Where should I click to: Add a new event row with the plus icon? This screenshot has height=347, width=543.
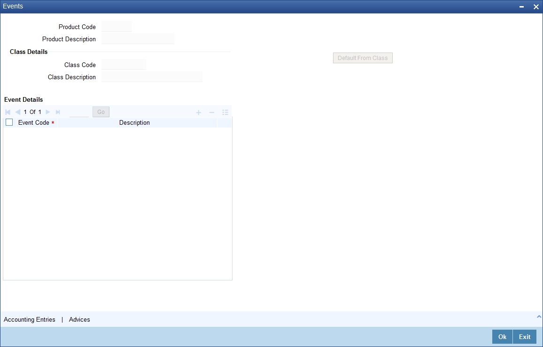pos(198,112)
